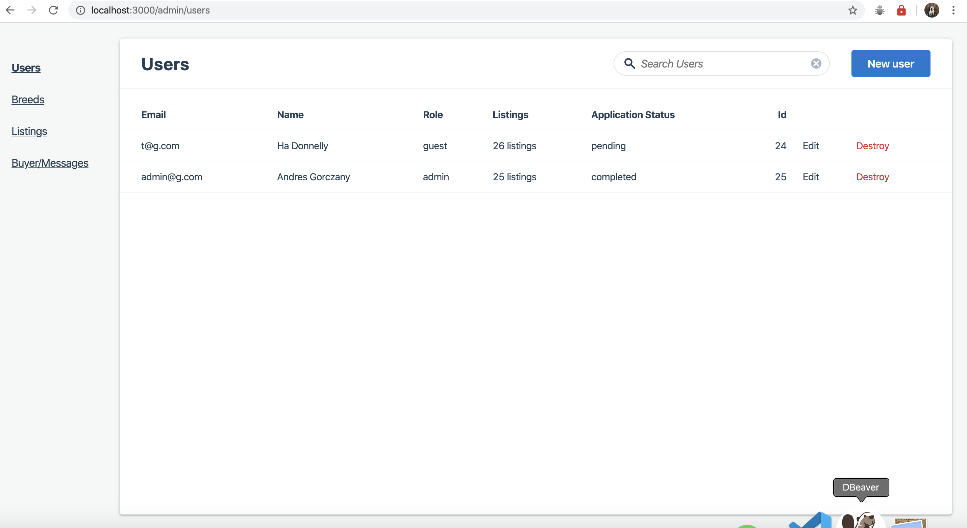This screenshot has width=967, height=528.
Task: Click the browser profile avatar icon
Action: tap(932, 10)
